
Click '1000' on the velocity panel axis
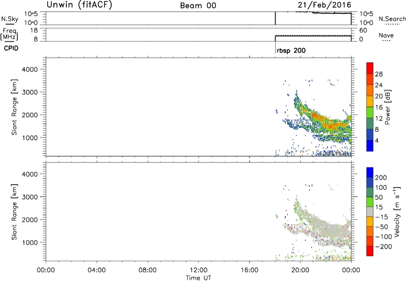[30, 242]
